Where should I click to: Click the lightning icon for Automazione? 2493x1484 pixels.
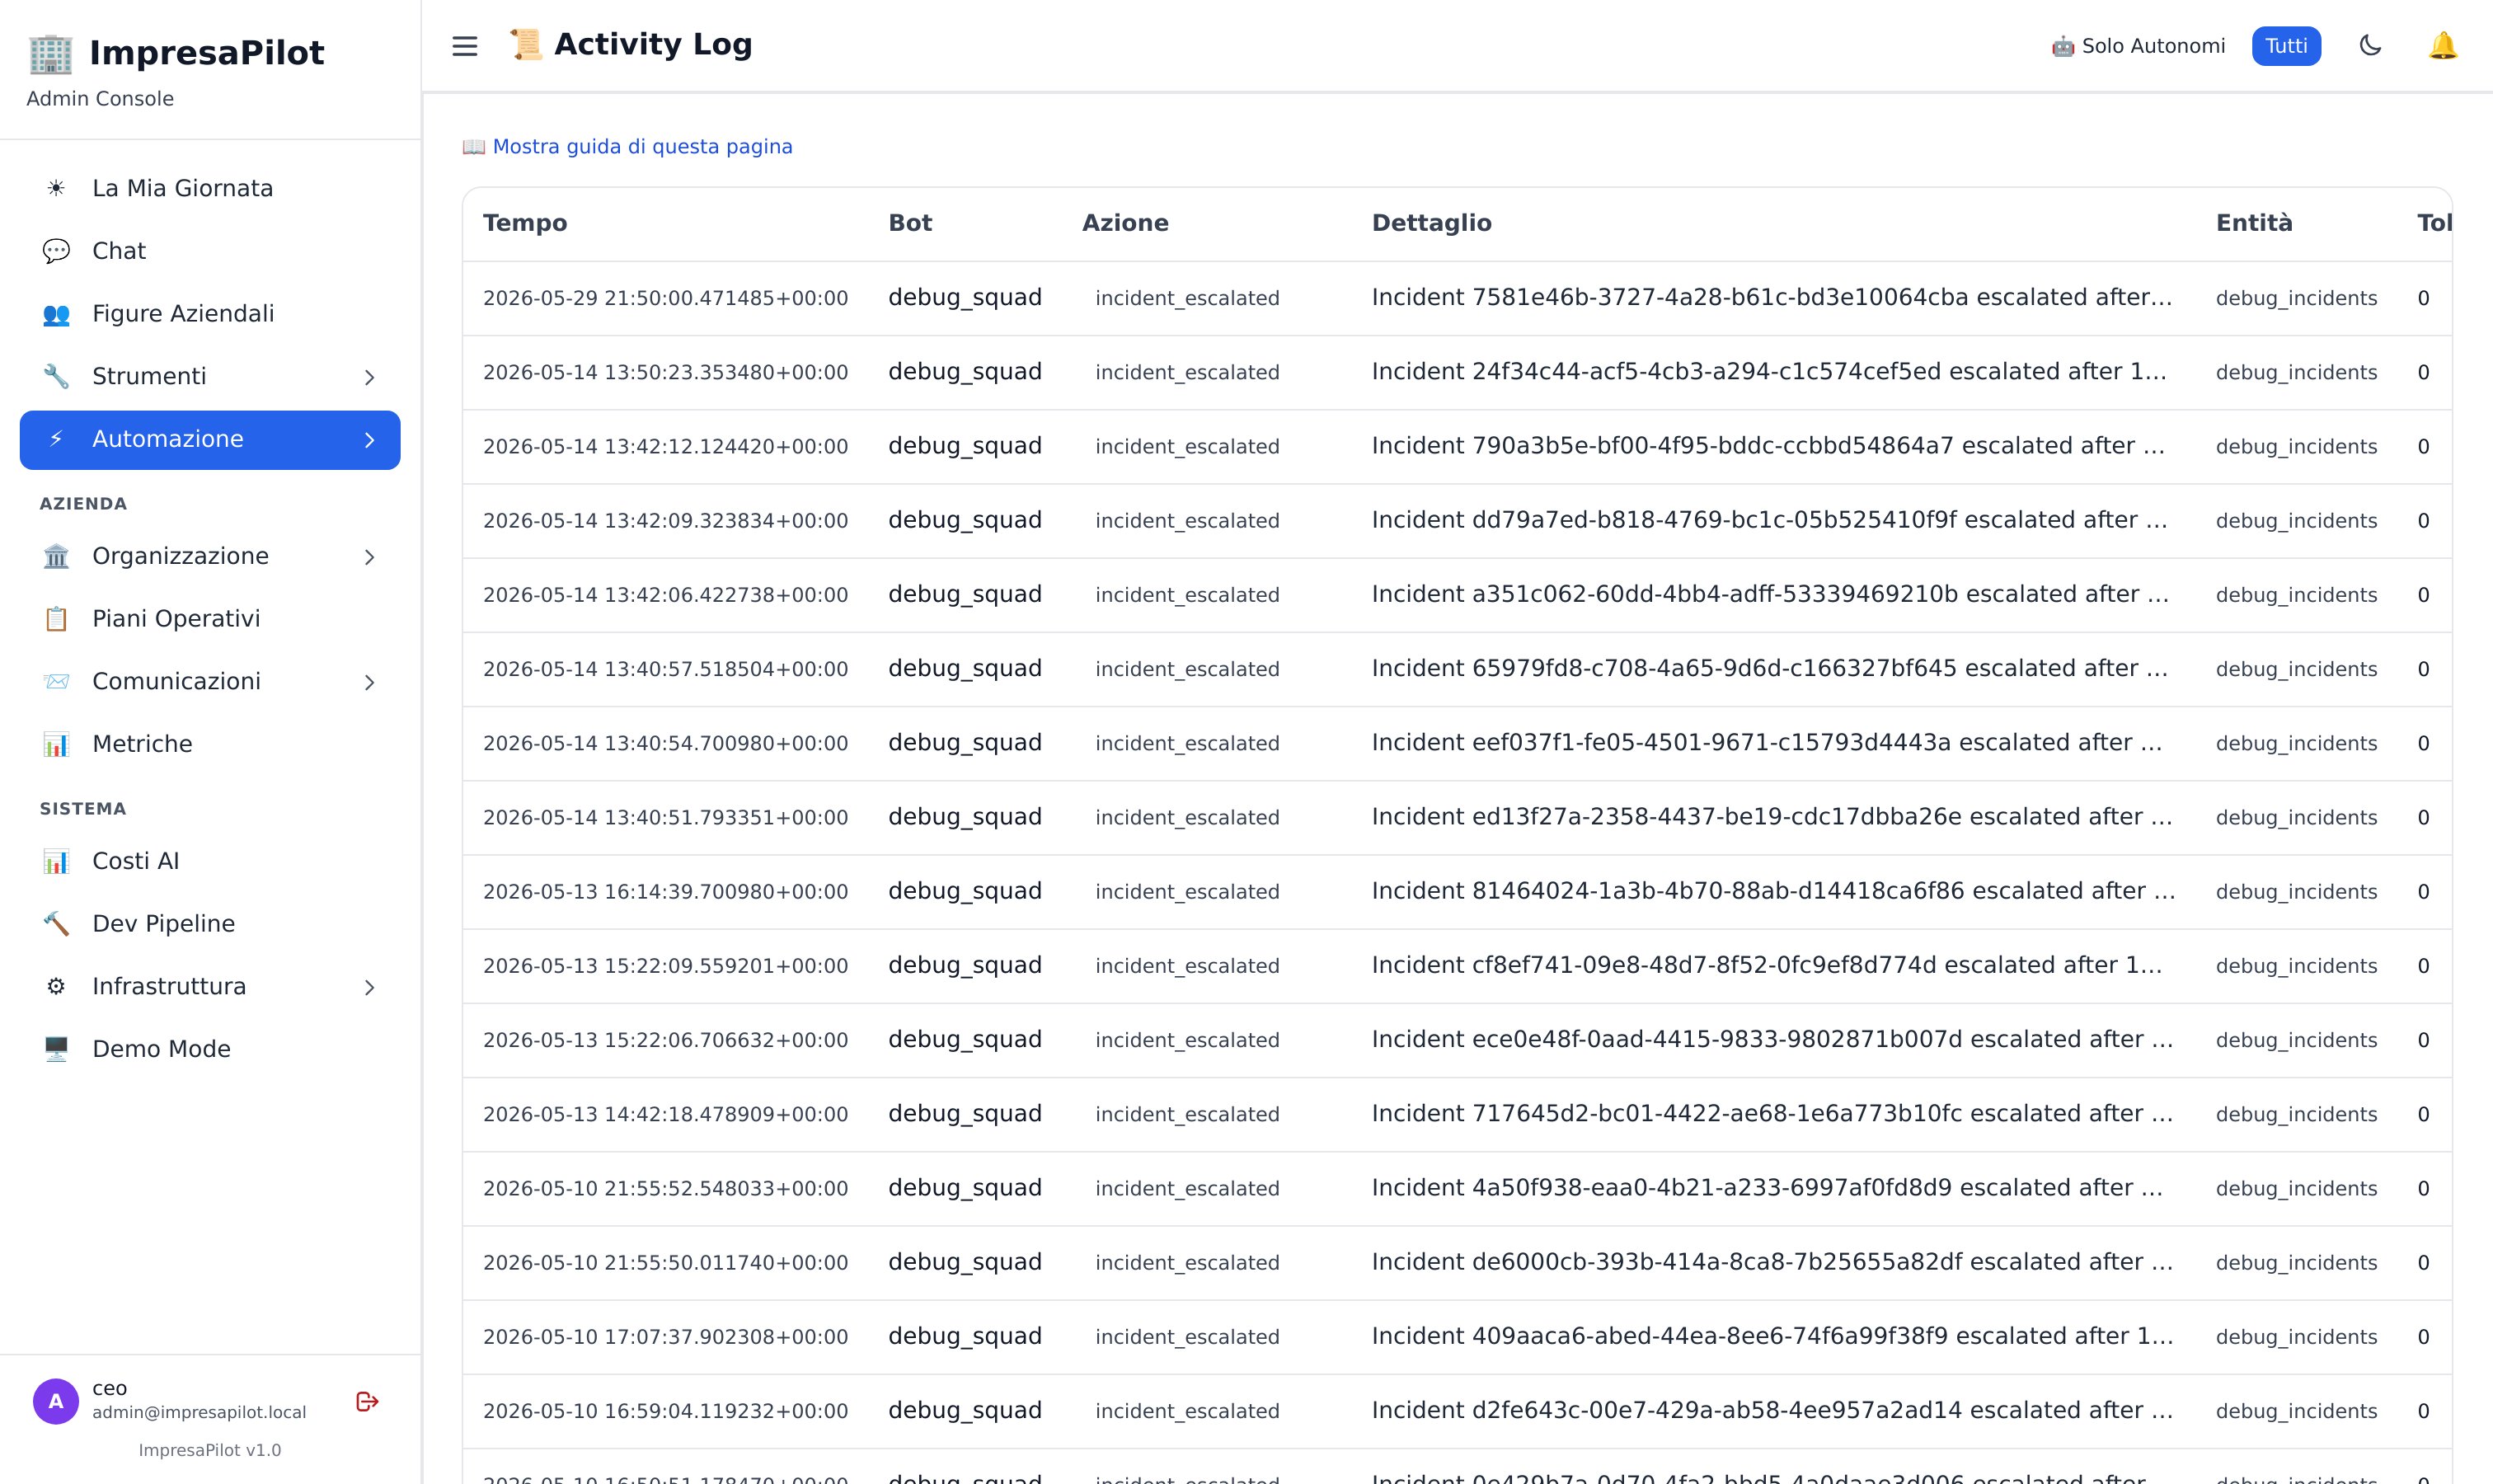click(56, 439)
